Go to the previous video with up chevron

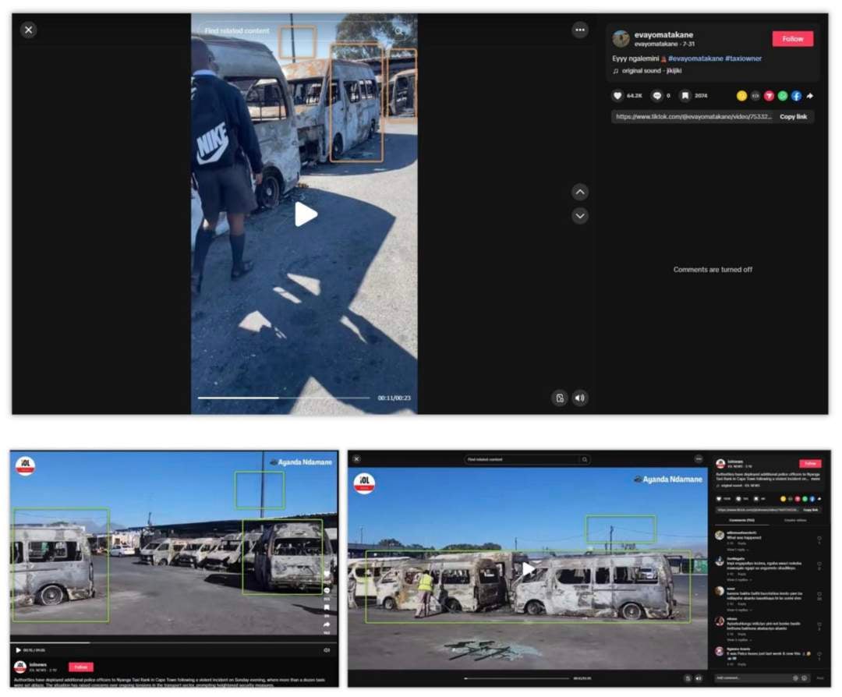pyautogui.click(x=579, y=192)
